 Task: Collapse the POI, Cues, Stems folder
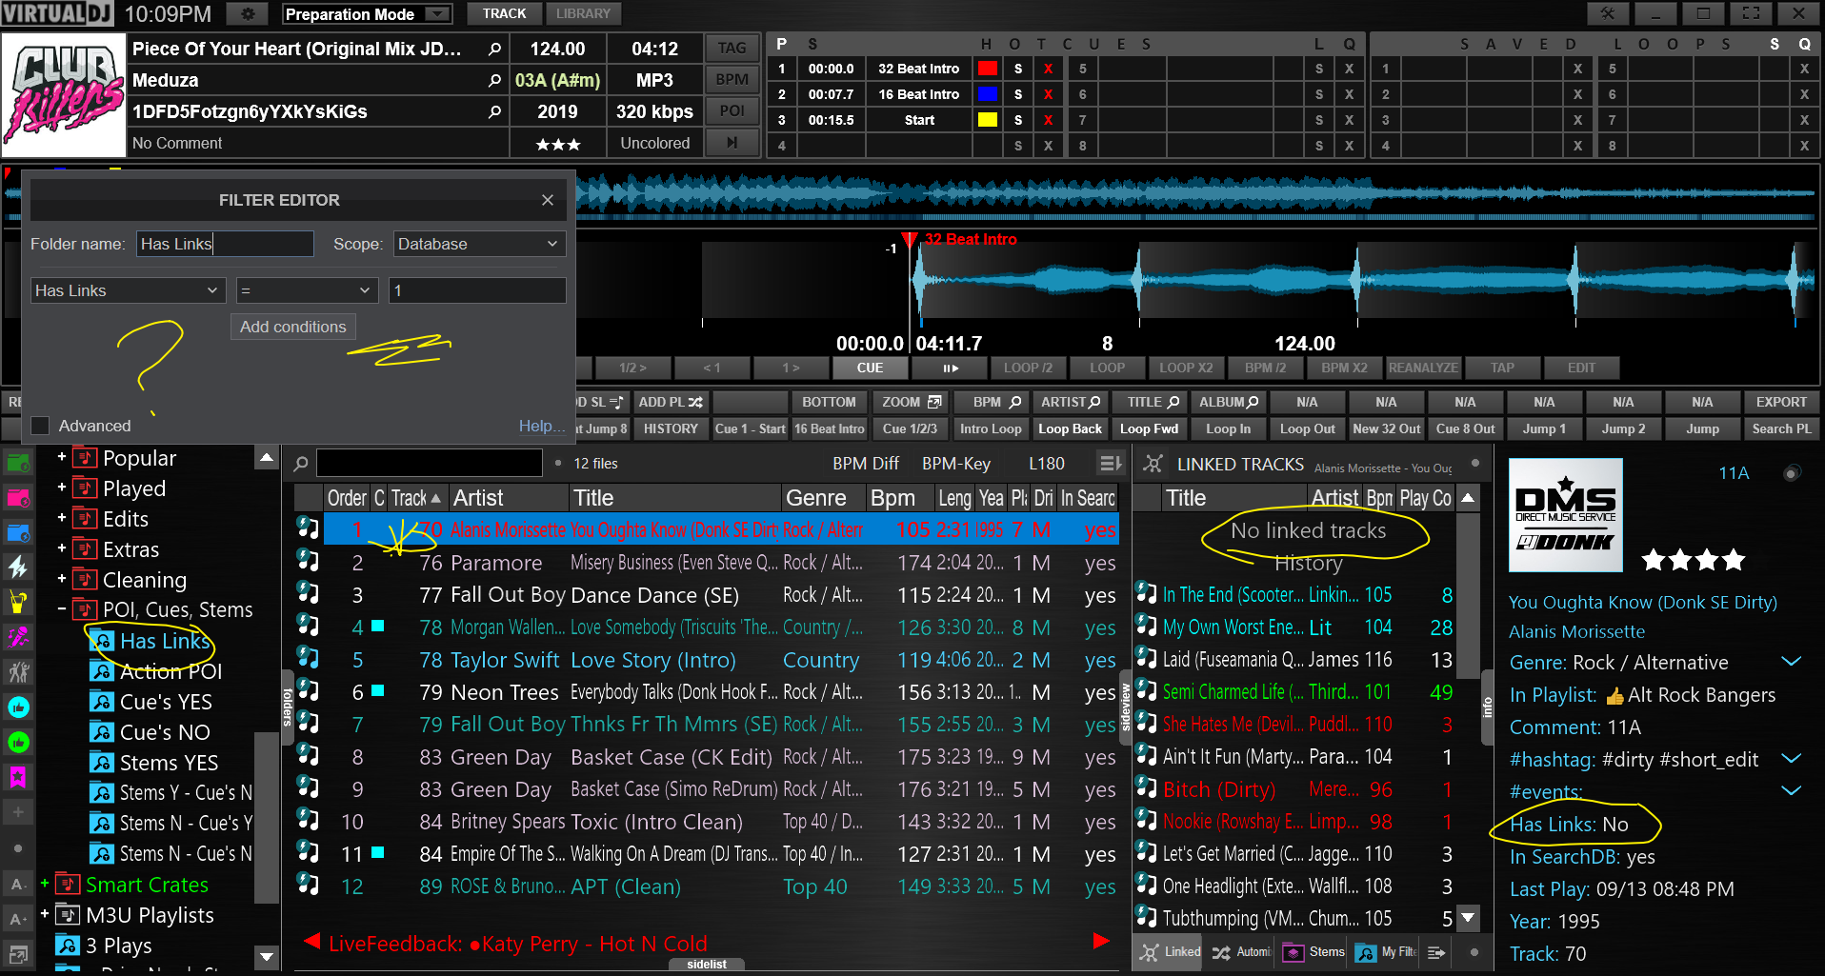62,609
